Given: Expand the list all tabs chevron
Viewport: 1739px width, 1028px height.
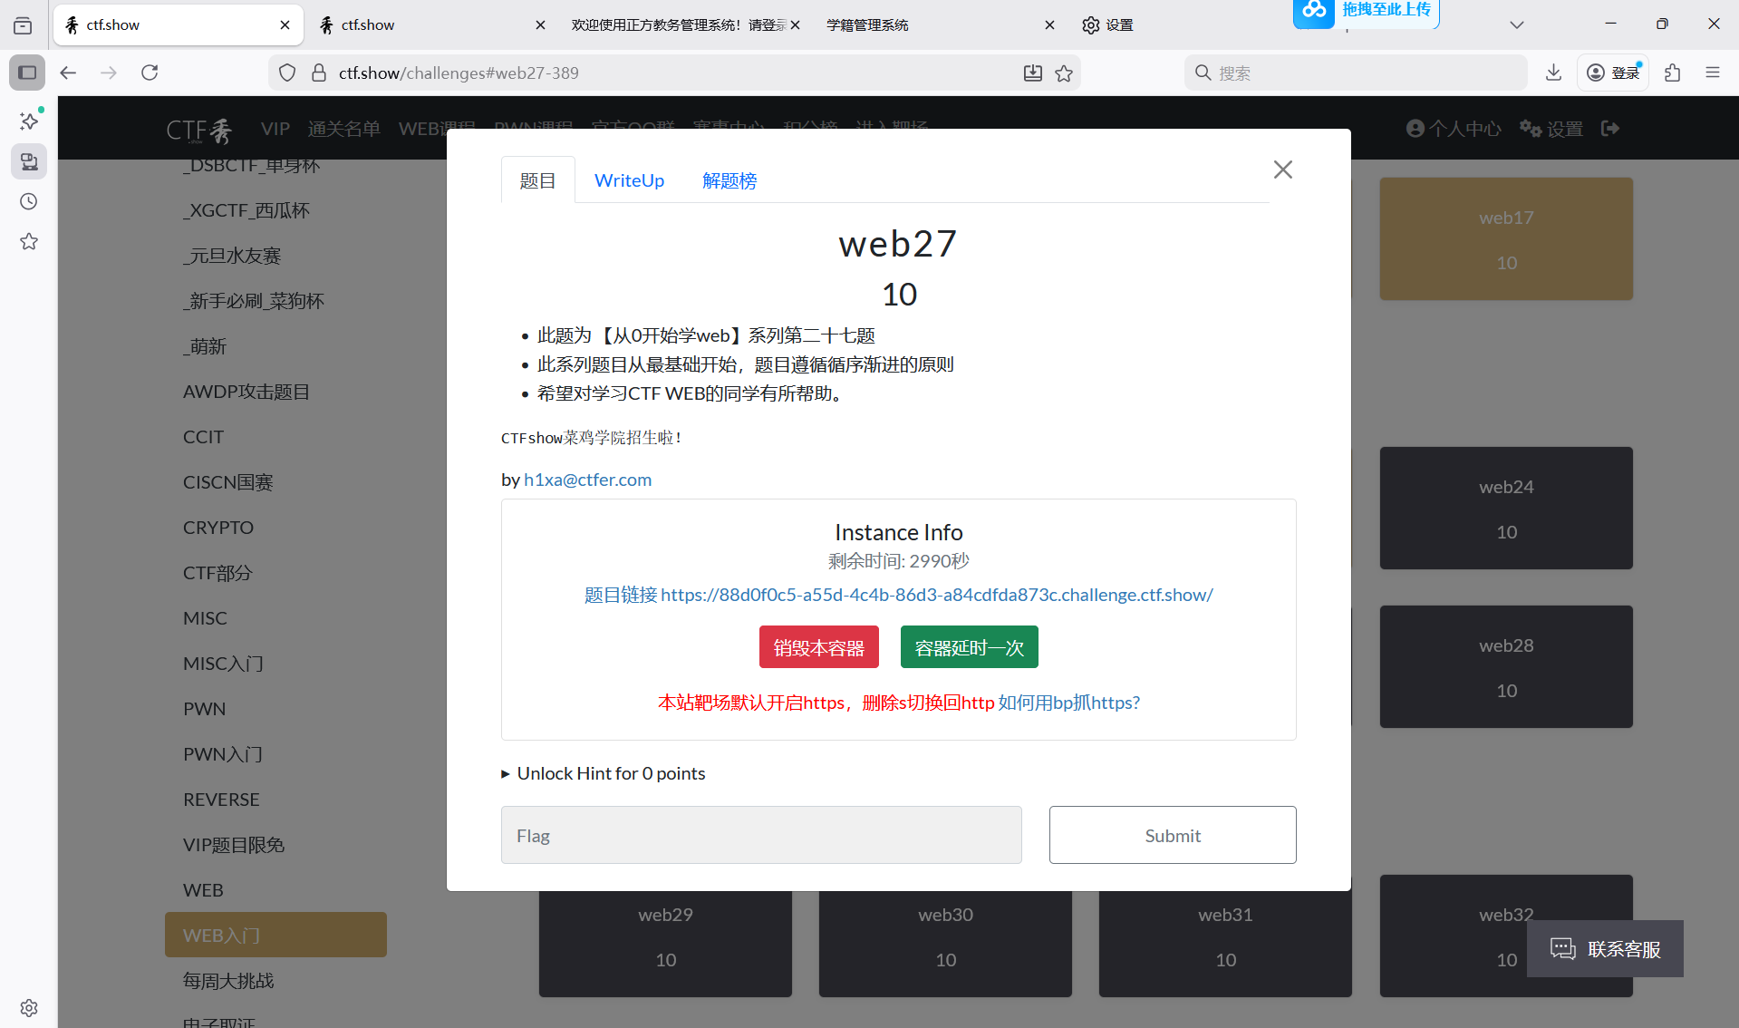Looking at the screenshot, I should tap(1516, 24).
